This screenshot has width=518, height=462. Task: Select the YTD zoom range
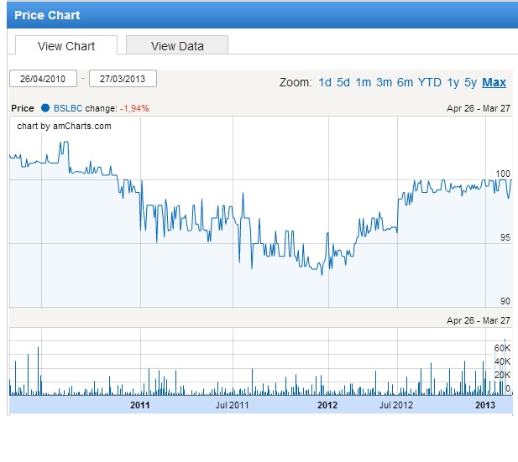[430, 82]
